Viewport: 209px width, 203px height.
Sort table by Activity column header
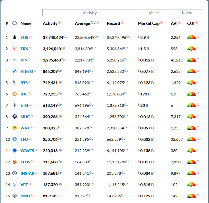pos(50,23)
